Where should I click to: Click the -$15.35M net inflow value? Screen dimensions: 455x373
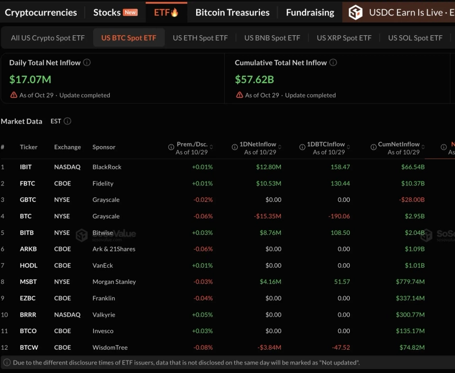pyautogui.click(x=267, y=216)
